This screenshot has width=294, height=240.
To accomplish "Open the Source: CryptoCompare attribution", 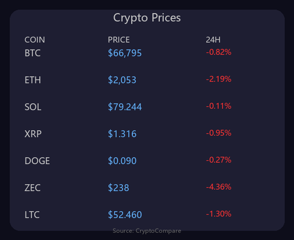I will pos(147,231).
